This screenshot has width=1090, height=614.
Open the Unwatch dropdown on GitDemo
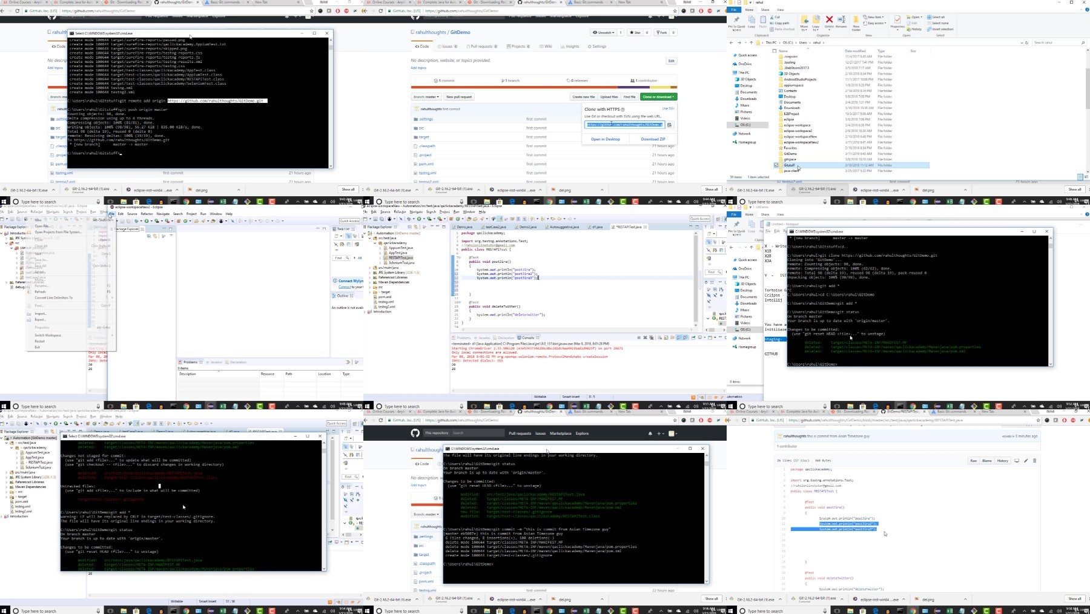tap(604, 33)
